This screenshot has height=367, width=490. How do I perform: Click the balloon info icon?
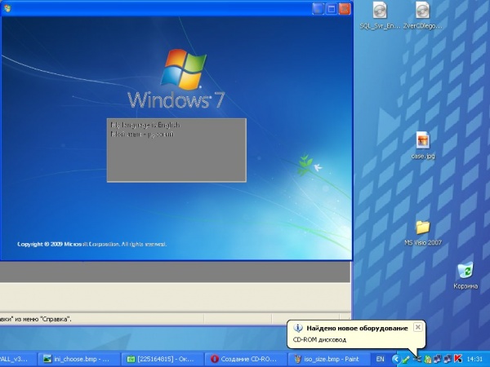click(298, 329)
